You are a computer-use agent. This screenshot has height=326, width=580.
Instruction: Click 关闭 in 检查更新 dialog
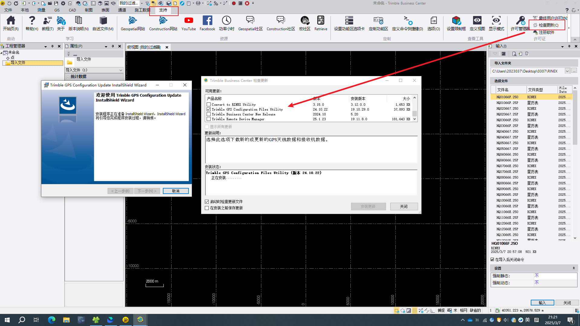click(404, 206)
